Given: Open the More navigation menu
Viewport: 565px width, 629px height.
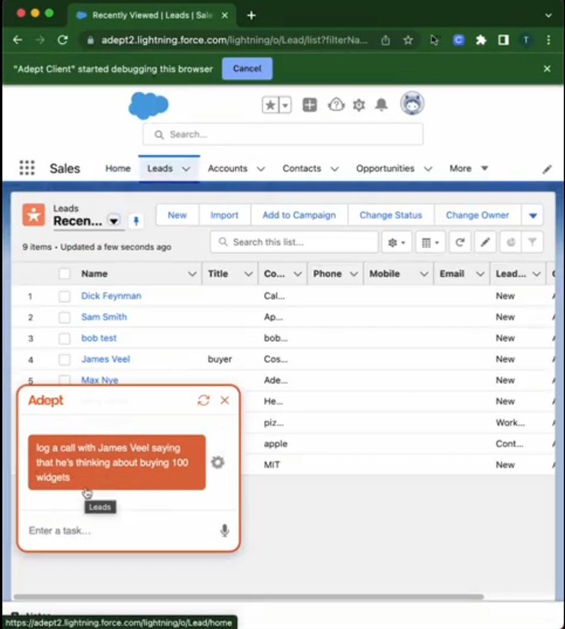Looking at the screenshot, I should [x=468, y=169].
